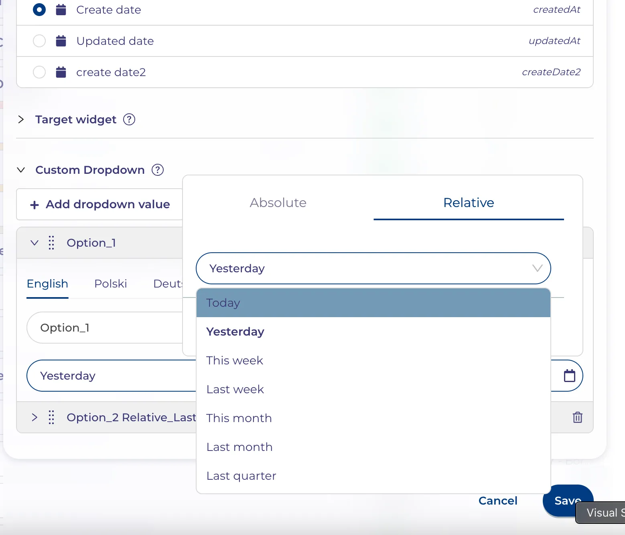Expand the Target widget section
Image resolution: width=625 pixels, height=535 pixels.
coord(21,119)
